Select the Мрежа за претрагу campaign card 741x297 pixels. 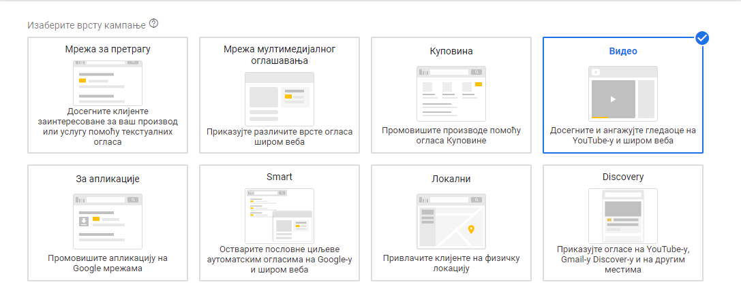coord(108,95)
